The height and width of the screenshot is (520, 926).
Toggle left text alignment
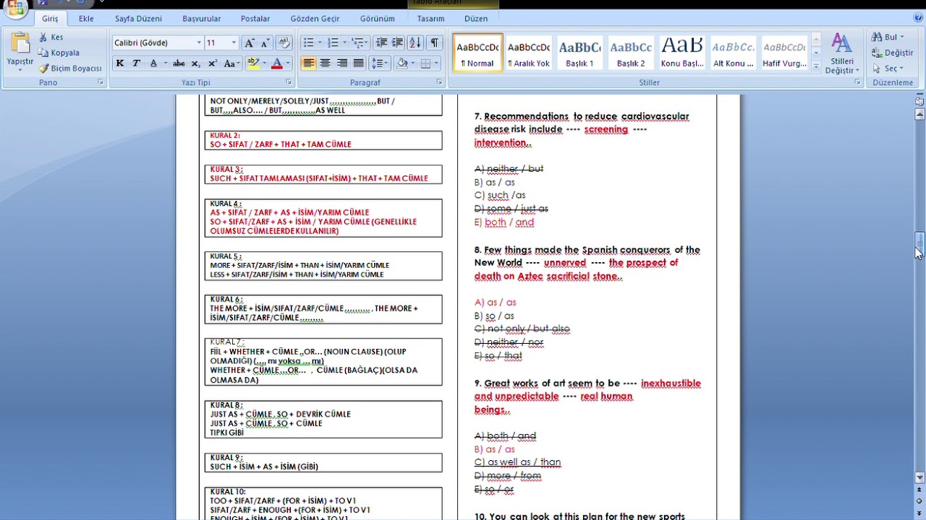coord(308,64)
